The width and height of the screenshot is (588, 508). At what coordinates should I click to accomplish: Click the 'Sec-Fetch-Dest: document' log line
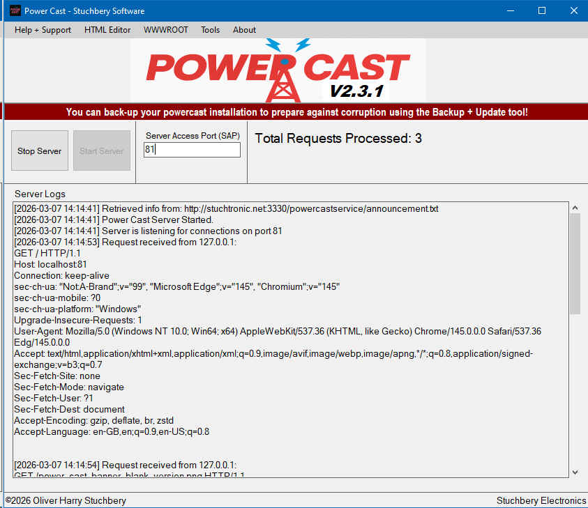(x=69, y=410)
